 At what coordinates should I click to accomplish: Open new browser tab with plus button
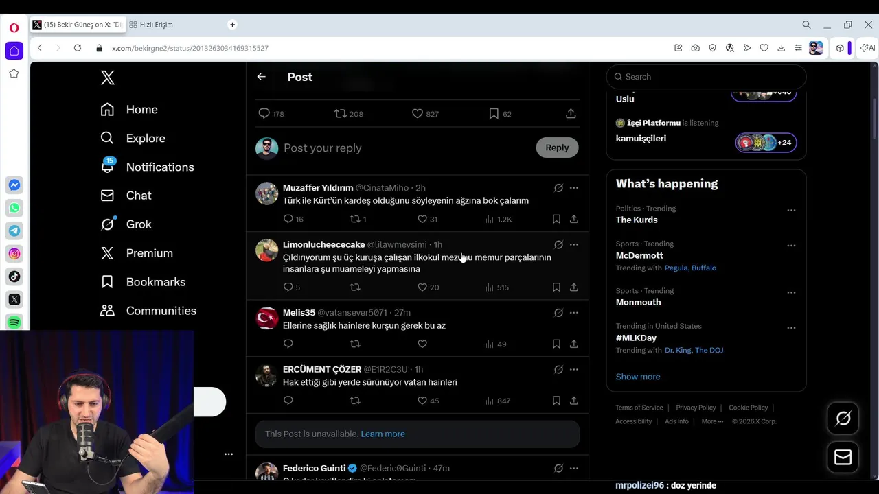[x=232, y=25]
